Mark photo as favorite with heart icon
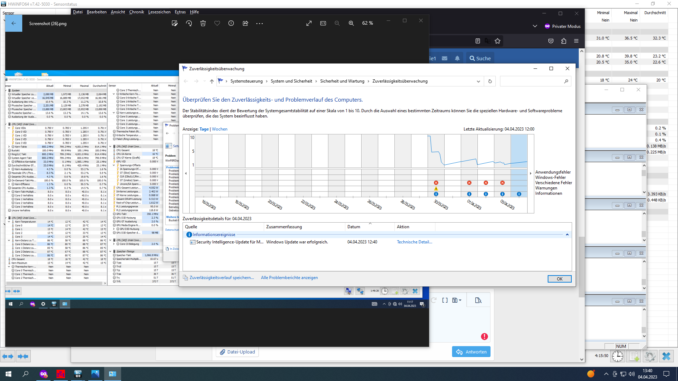 point(217,23)
